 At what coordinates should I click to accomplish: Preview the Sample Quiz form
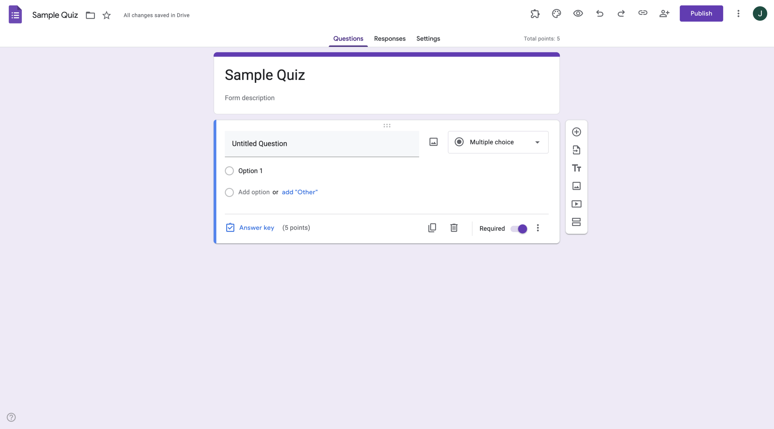(x=578, y=14)
